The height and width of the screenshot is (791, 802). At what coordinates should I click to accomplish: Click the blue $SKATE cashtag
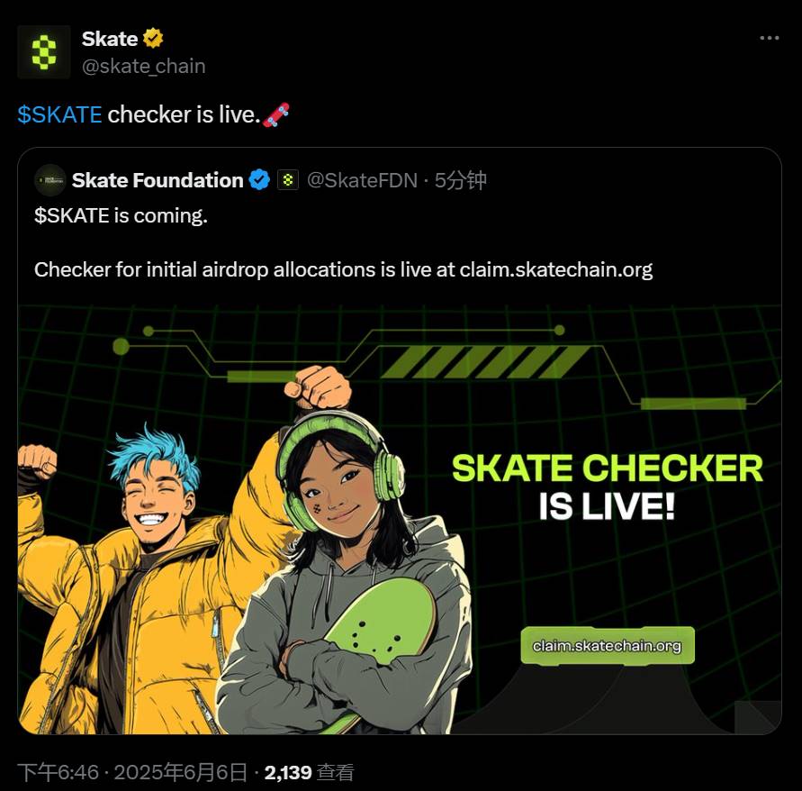59,114
